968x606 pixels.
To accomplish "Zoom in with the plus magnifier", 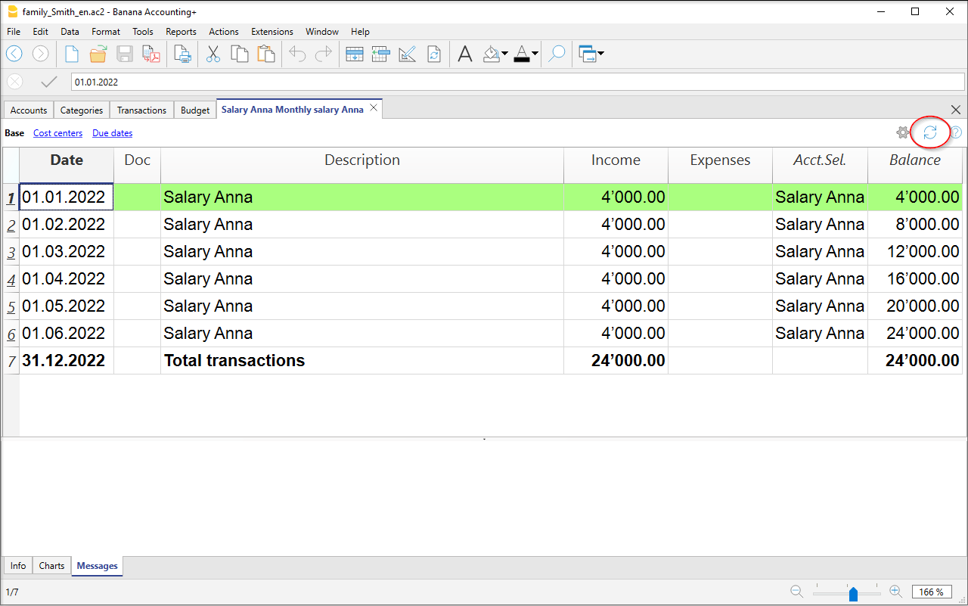I will pyautogui.click(x=895, y=592).
